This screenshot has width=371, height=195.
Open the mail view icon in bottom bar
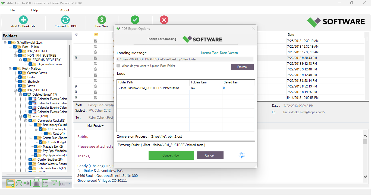point(19,183)
